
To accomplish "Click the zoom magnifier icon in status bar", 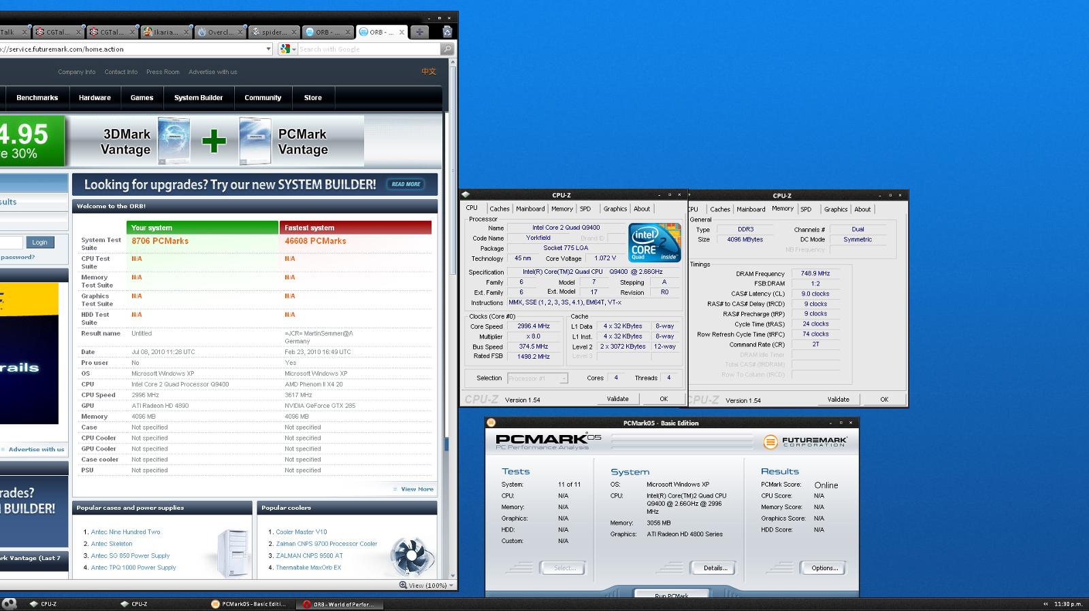I will 402,585.
